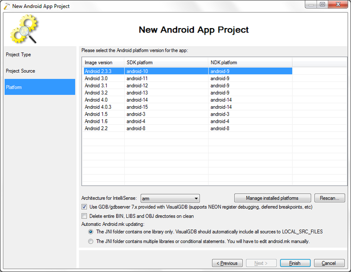Maximize the wizard window
Screen dimensions: 351x272
point(322,5)
